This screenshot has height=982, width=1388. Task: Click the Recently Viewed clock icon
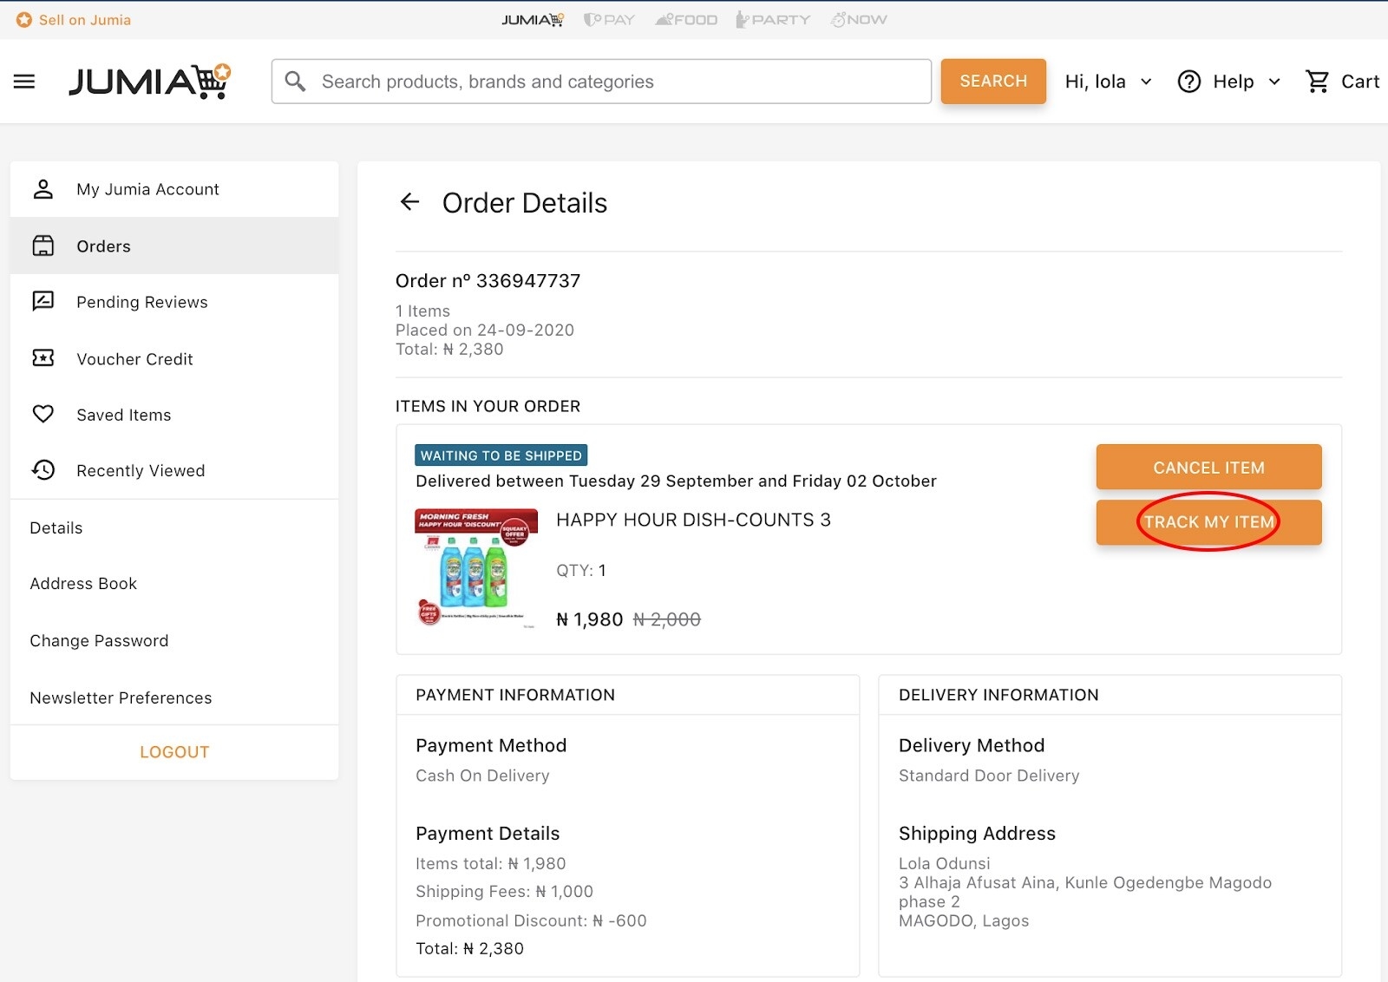point(43,469)
